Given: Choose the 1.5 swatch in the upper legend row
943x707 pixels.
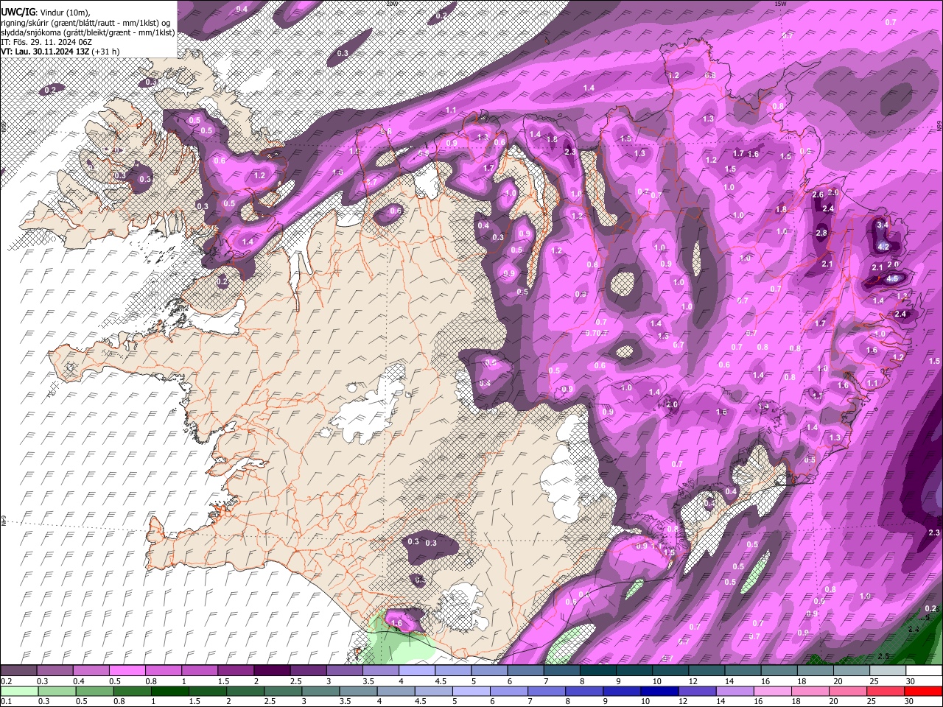Looking at the screenshot, I should click(x=235, y=671).
